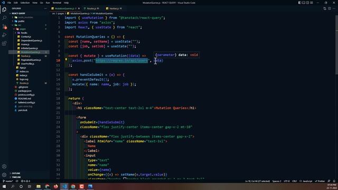Open Home.js in the explorer

[x=29, y=44]
